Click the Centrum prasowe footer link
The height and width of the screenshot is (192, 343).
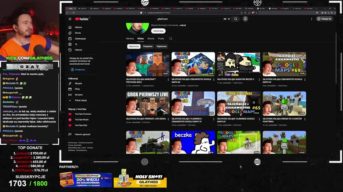click(85, 143)
